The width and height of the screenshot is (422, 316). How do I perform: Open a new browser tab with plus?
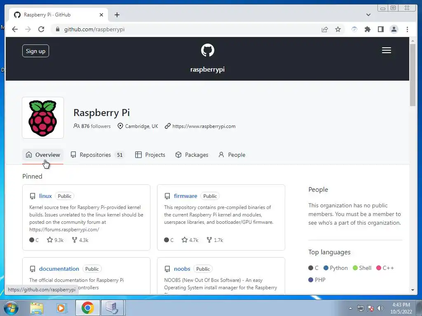click(x=117, y=15)
